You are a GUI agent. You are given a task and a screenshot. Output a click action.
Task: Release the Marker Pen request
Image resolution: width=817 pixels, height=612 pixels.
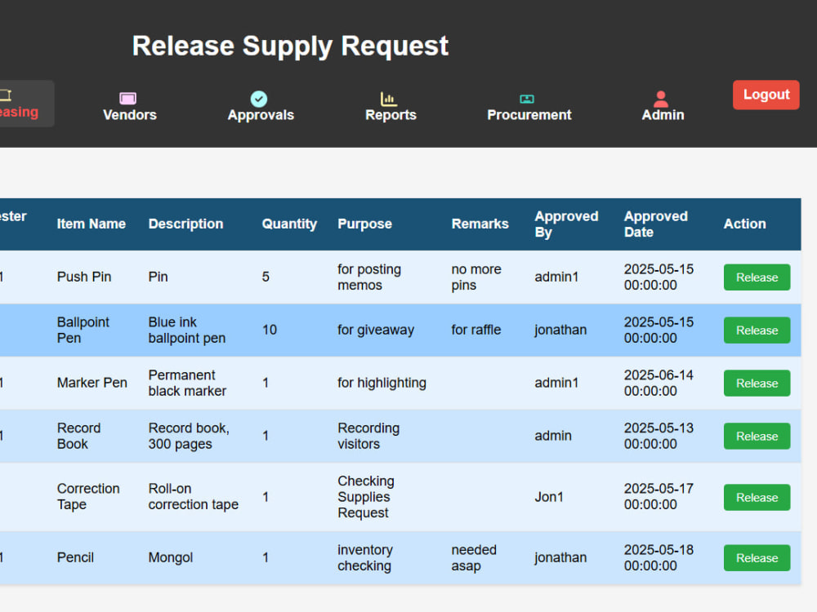click(x=757, y=384)
